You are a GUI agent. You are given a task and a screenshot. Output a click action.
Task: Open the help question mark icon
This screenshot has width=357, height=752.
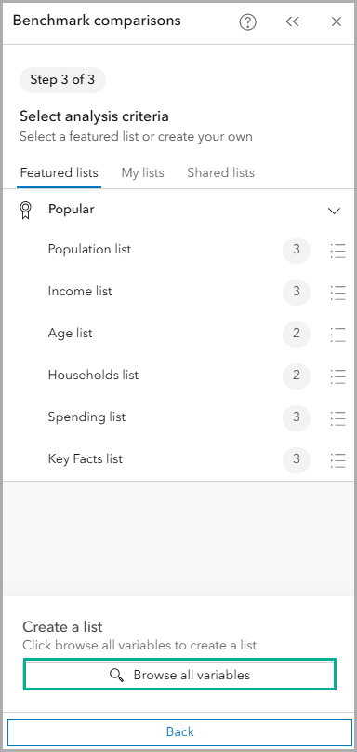pyautogui.click(x=248, y=21)
